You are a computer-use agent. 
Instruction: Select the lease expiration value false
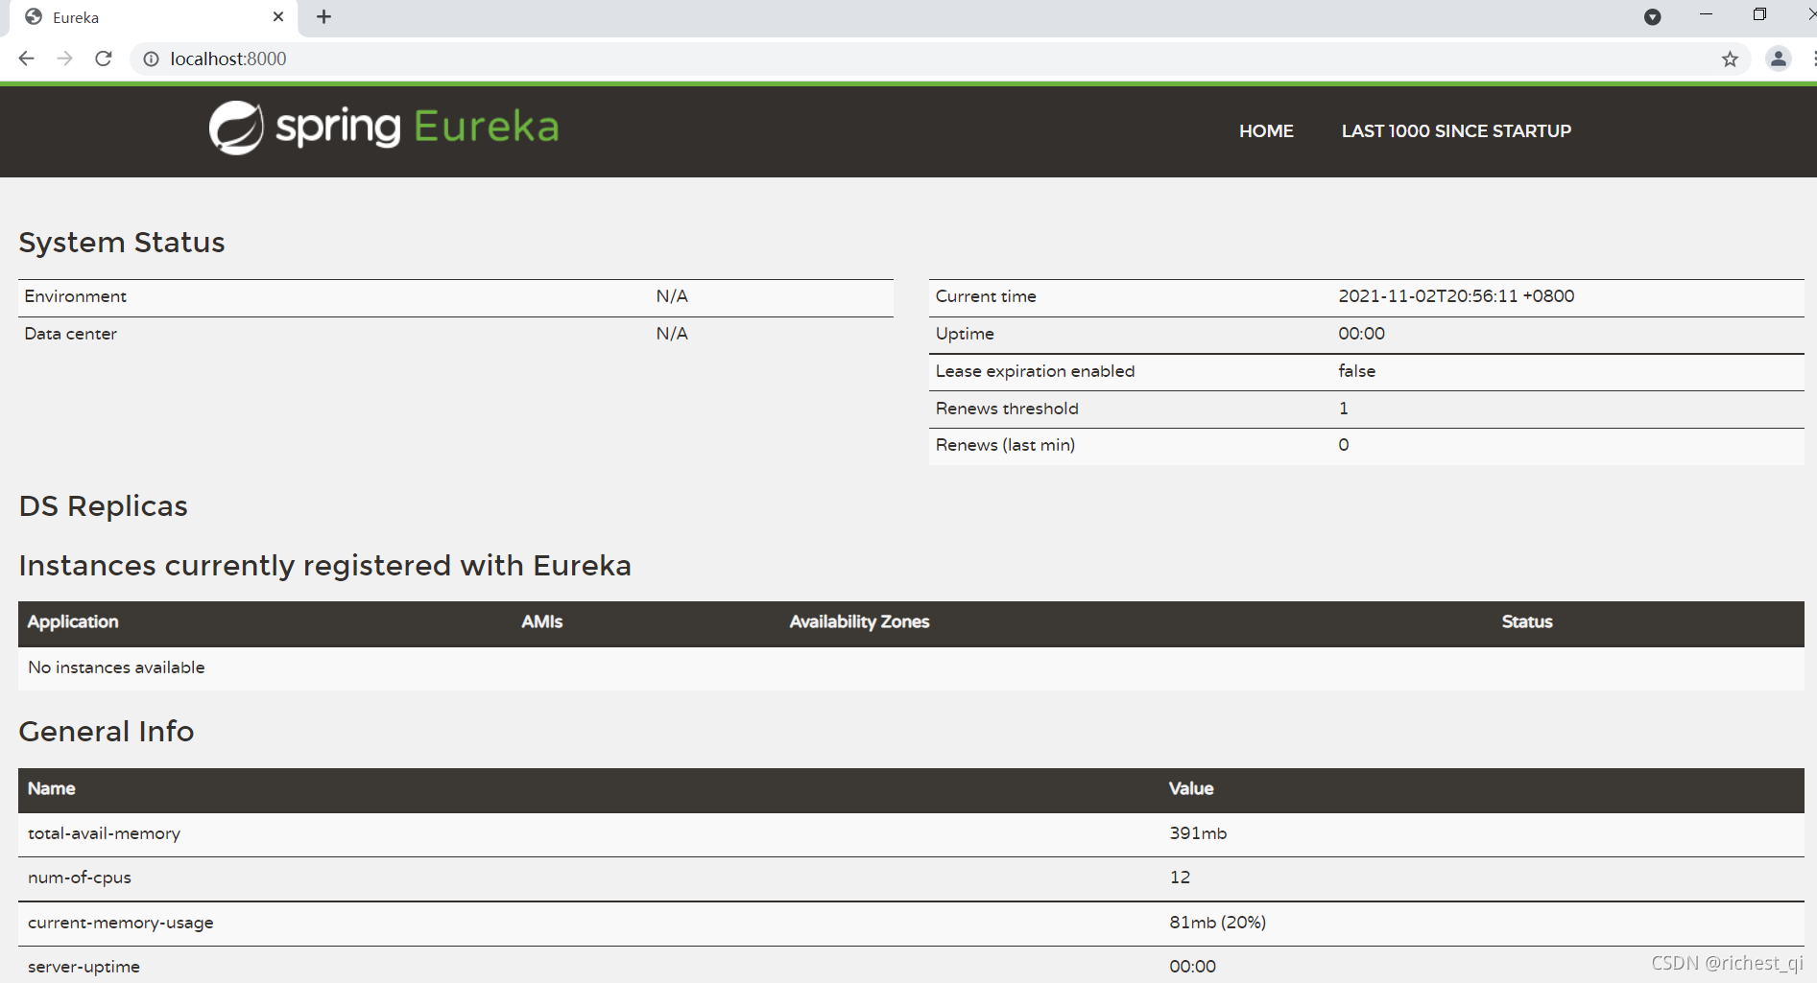(x=1356, y=371)
